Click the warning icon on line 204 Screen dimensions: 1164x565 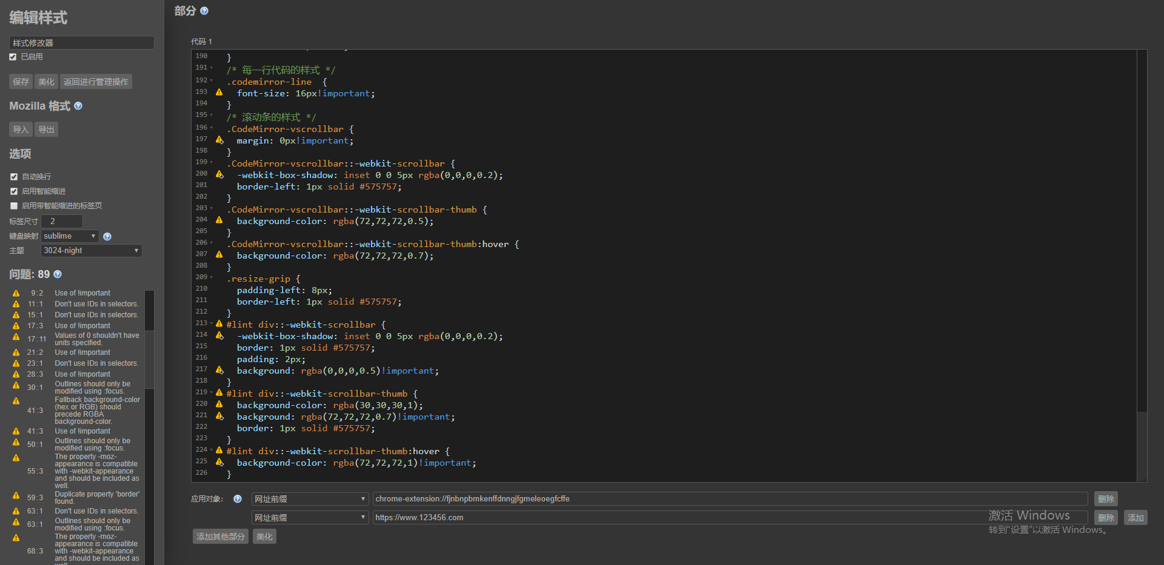point(219,220)
